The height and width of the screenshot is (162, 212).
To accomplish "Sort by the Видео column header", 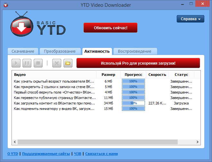I will 54,75.
